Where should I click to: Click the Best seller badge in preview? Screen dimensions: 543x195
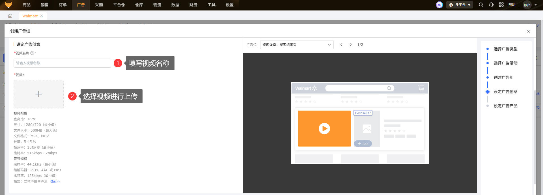click(363, 113)
